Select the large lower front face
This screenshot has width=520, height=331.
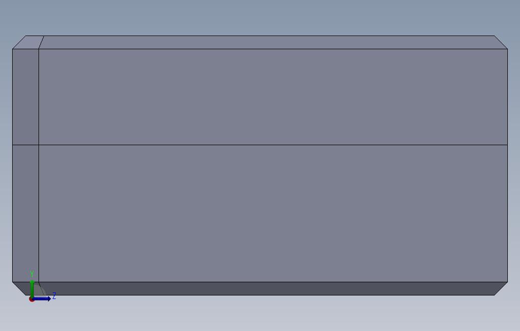(x=273, y=213)
